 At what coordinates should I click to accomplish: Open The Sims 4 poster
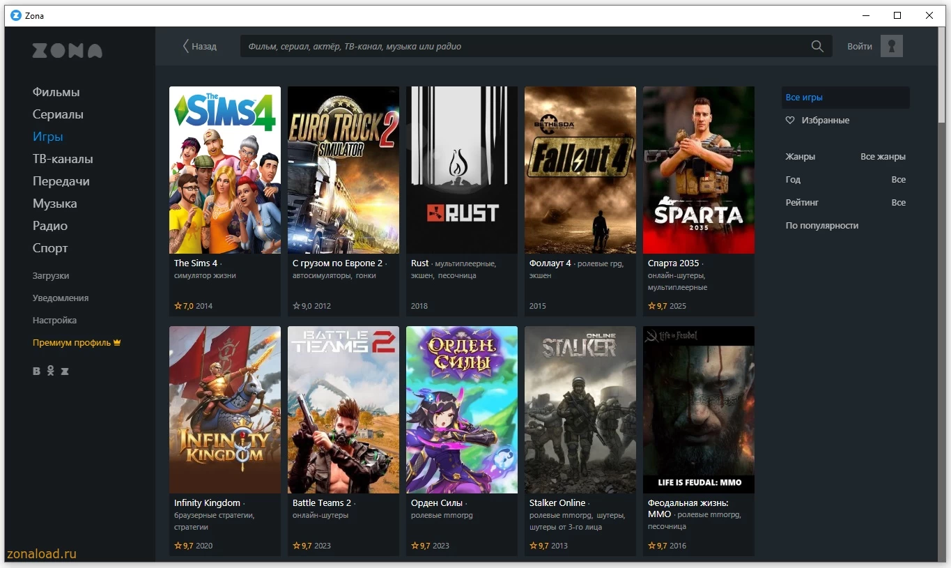[225, 170]
